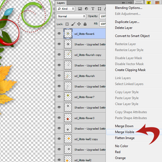This screenshot has height=162, width=162.
Task: Select the sd_liltots-leaf2 copy layer name
Action: coord(86,139)
